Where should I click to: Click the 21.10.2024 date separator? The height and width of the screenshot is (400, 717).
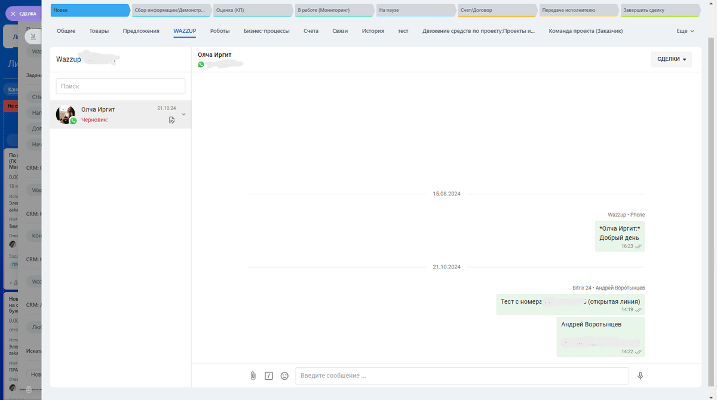point(447,267)
